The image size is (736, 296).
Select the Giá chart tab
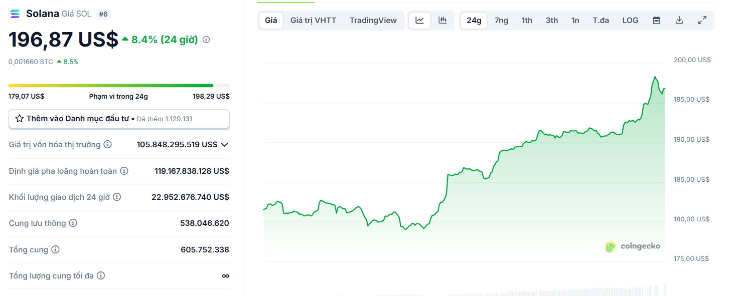coord(271,21)
